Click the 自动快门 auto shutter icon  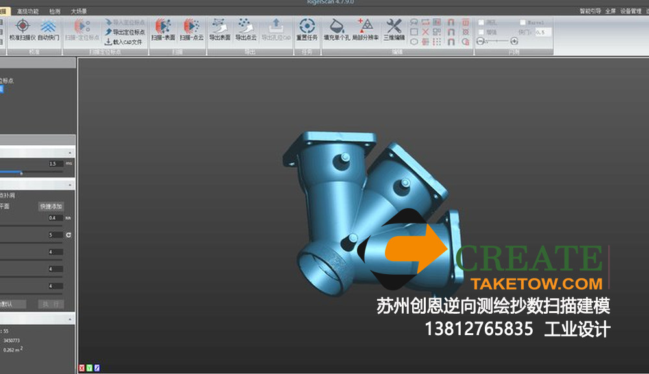pos(48,29)
